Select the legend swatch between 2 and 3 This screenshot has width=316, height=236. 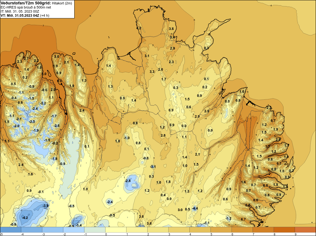[x=158, y=230]
